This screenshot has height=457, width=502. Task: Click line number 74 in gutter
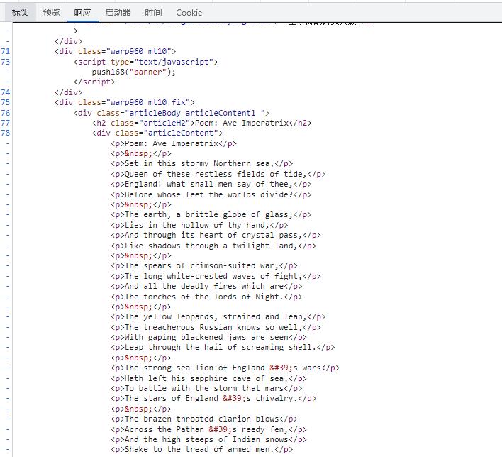pyautogui.click(x=6, y=92)
